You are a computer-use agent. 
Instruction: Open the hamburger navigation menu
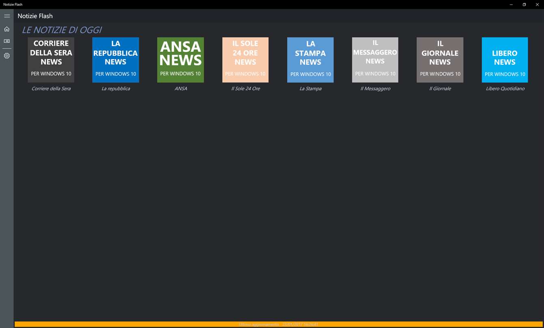[7, 16]
